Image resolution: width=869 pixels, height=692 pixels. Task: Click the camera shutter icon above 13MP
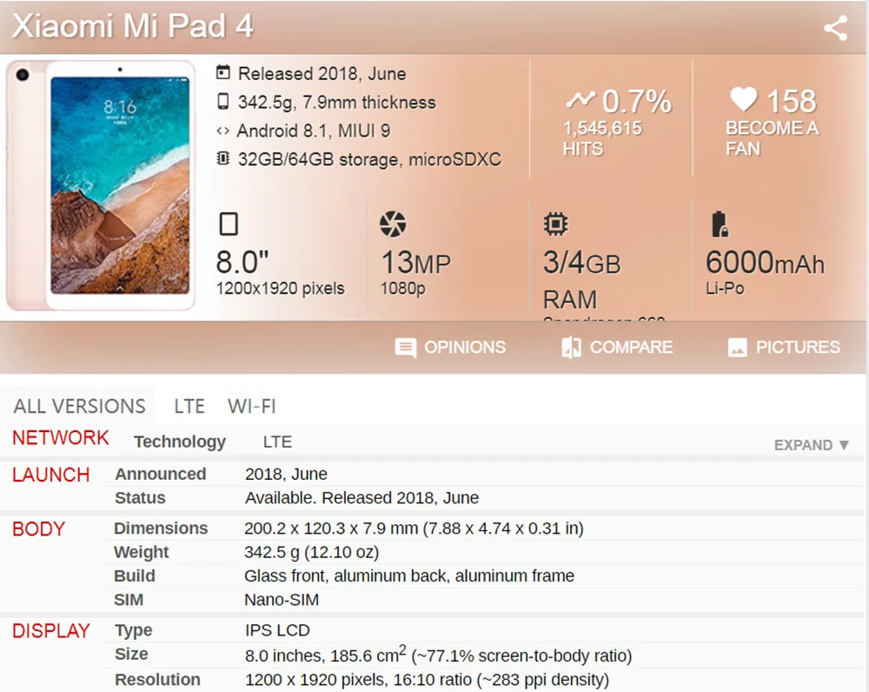click(393, 224)
